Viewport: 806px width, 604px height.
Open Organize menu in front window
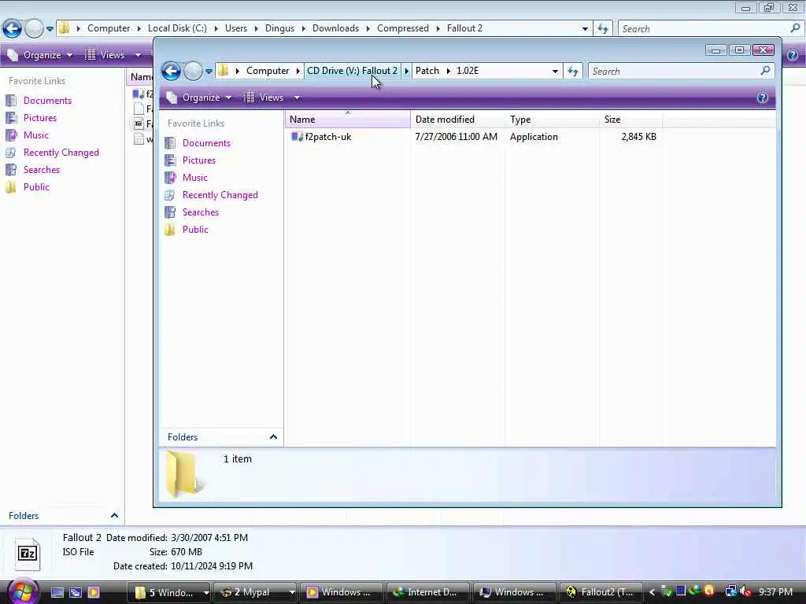[x=199, y=98]
